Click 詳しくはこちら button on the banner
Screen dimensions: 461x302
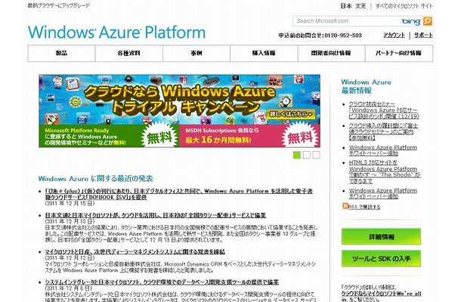pos(290,114)
